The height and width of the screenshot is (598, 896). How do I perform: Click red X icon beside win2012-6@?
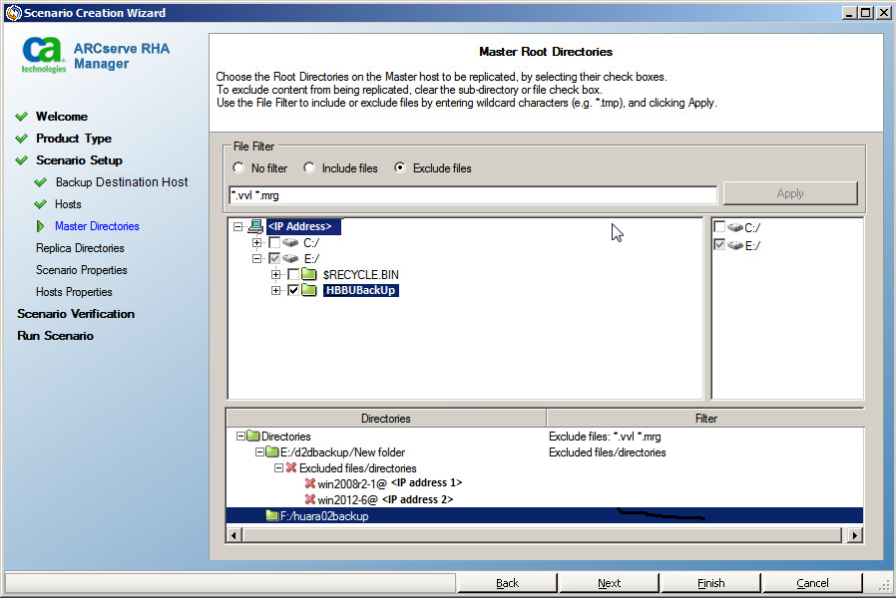(x=310, y=499)
